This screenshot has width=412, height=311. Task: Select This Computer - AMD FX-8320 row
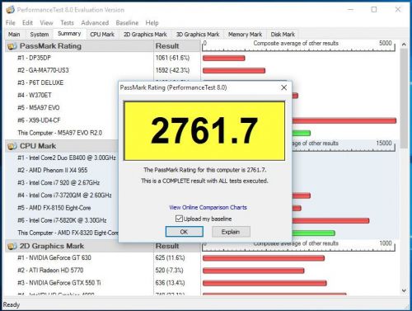[68, 233]
